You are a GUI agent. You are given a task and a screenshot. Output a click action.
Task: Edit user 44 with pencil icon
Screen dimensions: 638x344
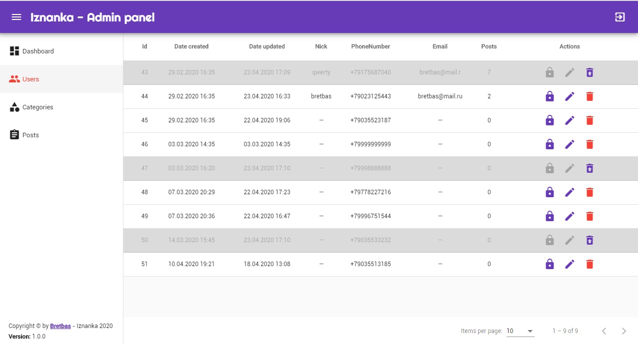(570, 96)
